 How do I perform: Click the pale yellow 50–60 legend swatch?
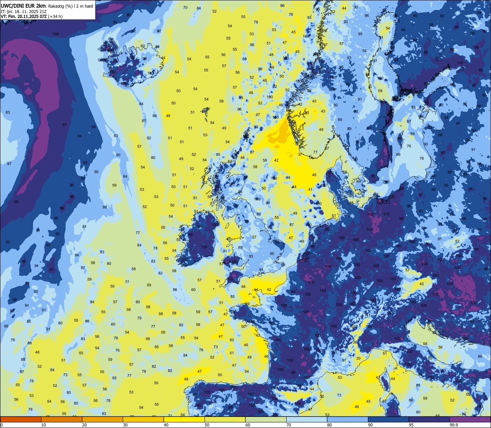coord(225,420)
